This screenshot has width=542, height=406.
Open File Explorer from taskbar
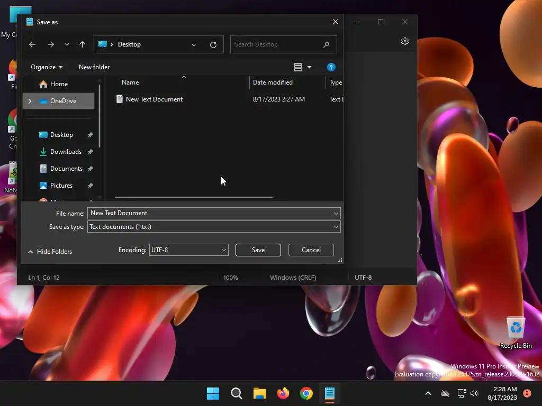click(260, 393)
